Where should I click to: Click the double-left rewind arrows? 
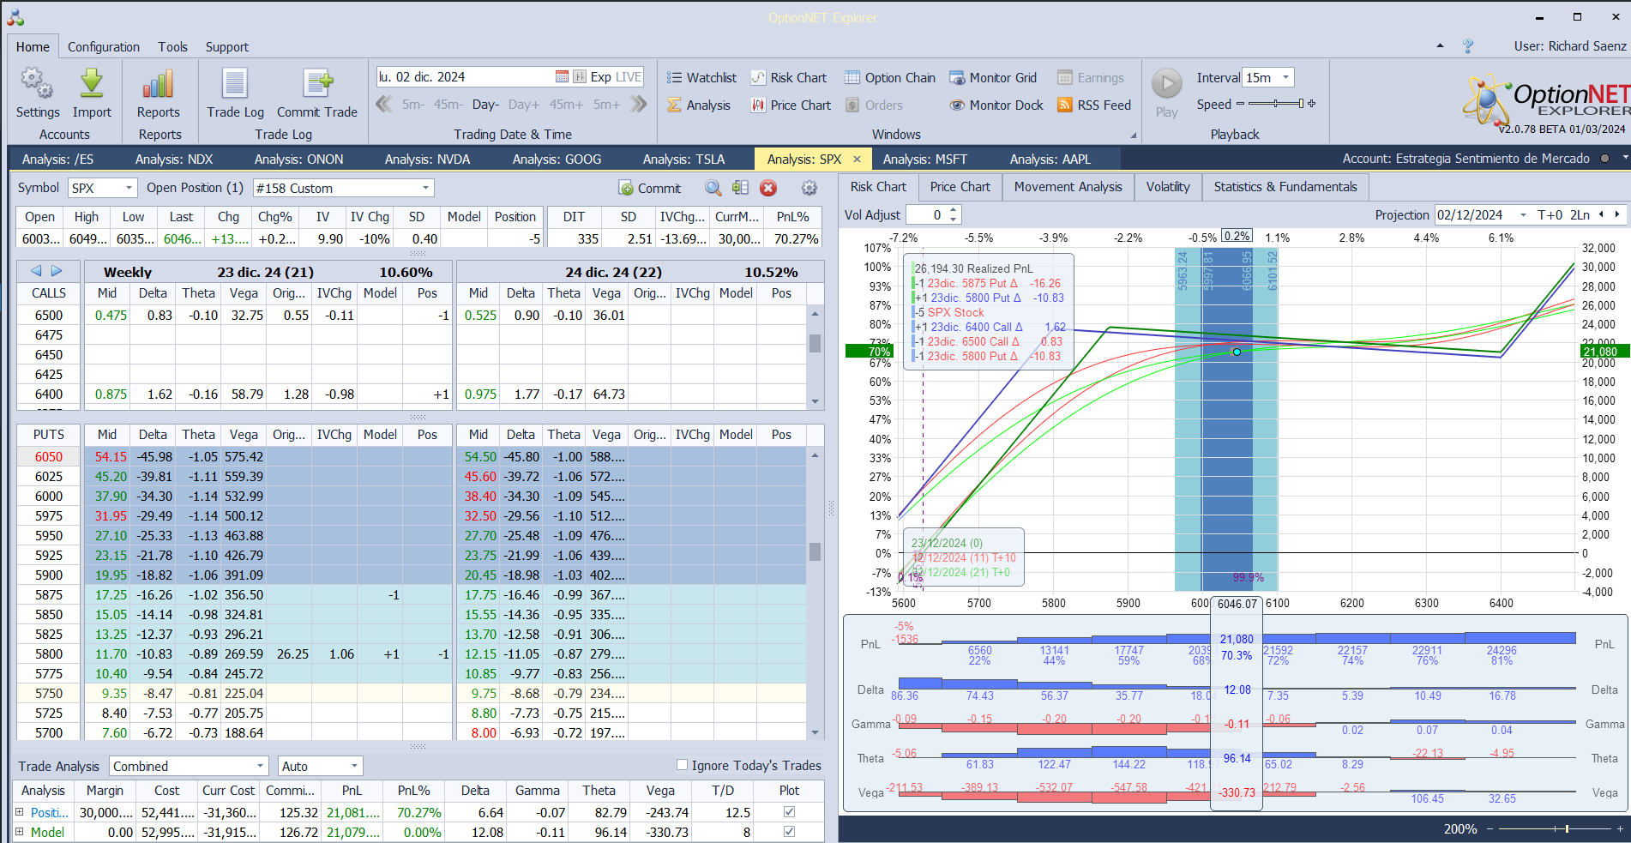[384, 105]
